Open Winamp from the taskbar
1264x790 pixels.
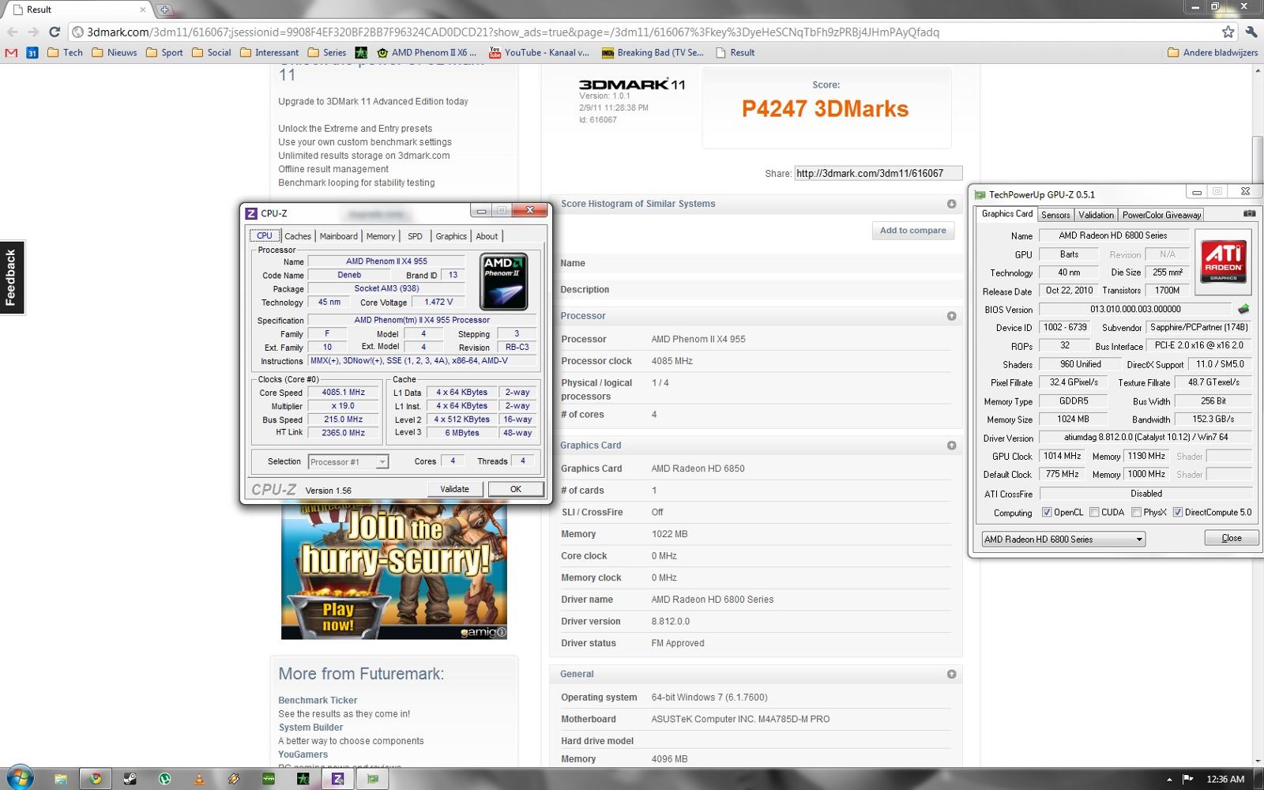pos(234,779)
